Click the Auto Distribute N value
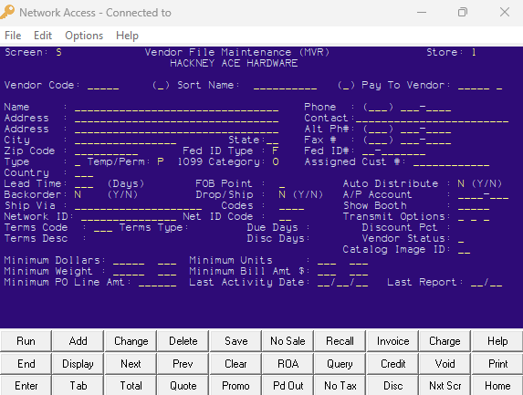 [461, 183]
